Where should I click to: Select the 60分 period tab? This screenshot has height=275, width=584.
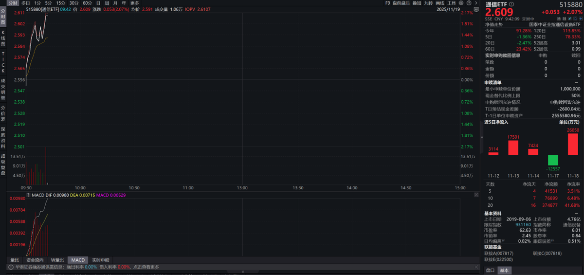(x=87, y=3)
